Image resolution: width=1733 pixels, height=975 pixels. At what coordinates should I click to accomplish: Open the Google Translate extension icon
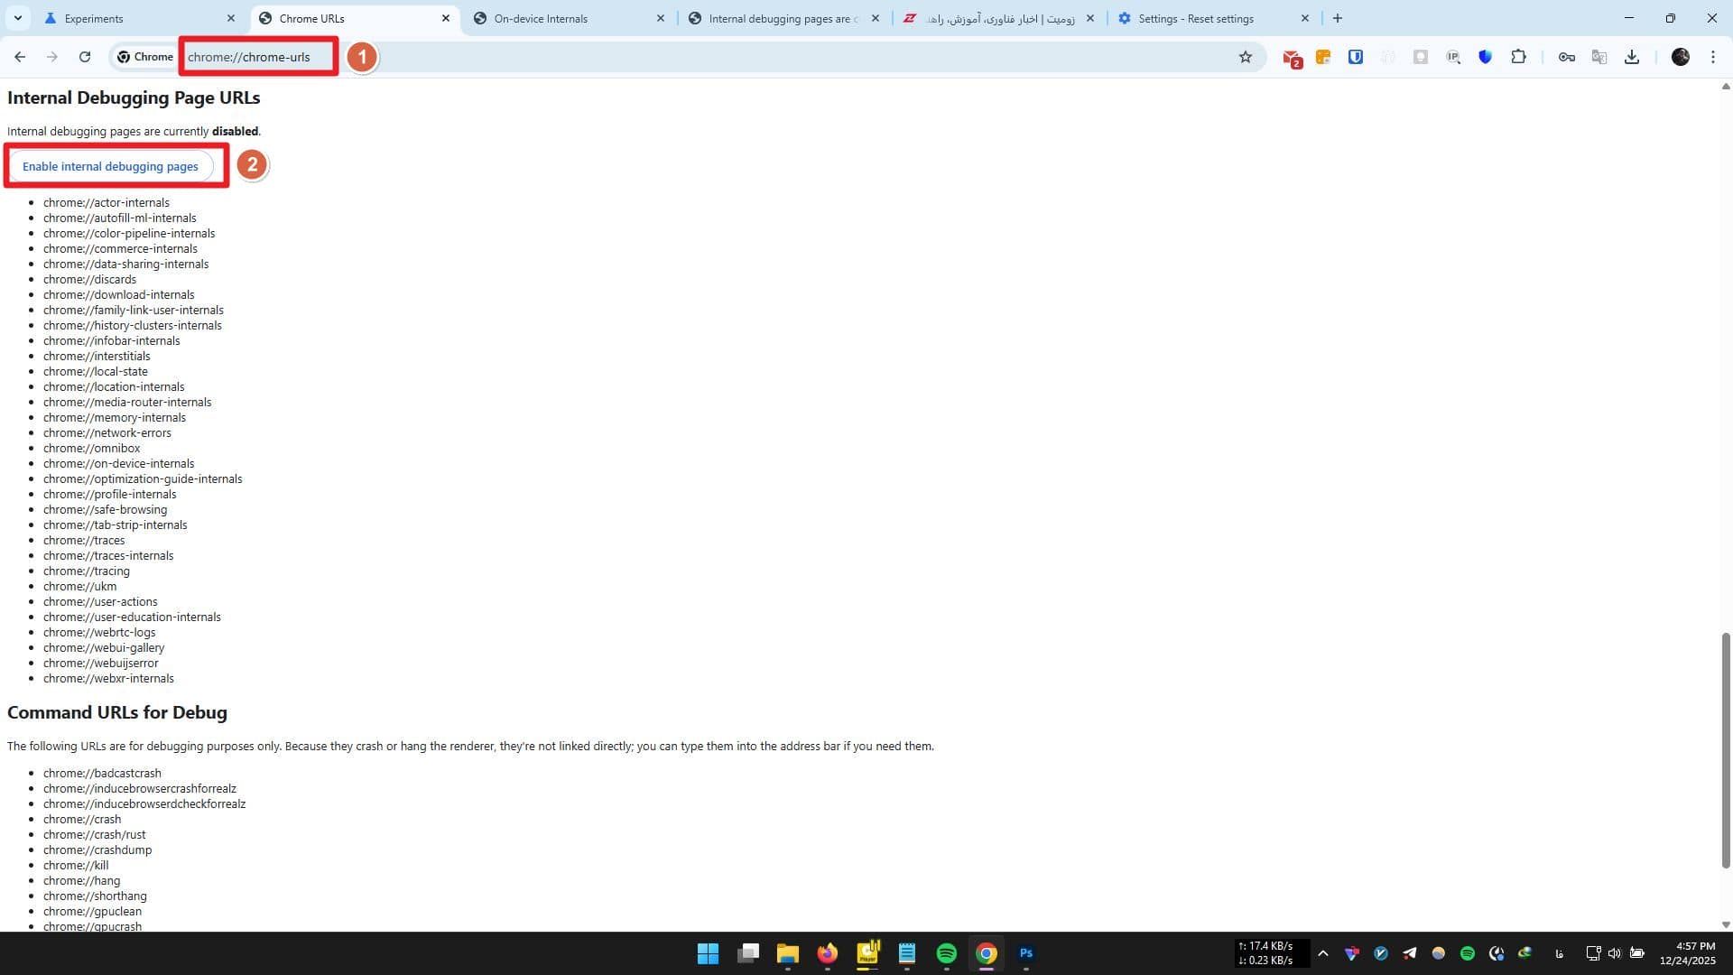click(x=1599, y=56)
